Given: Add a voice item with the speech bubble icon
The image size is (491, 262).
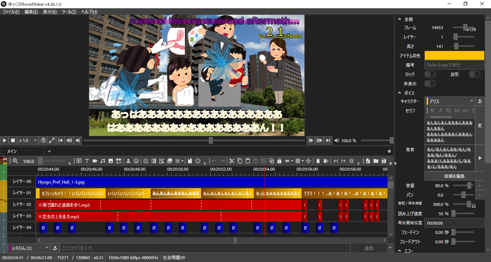Looking at the screenshot, I should pyautogui.click(x=79, y=161).
